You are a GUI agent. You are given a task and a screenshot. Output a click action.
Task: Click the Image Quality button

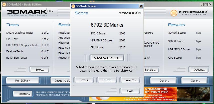(x=61, y=81)
